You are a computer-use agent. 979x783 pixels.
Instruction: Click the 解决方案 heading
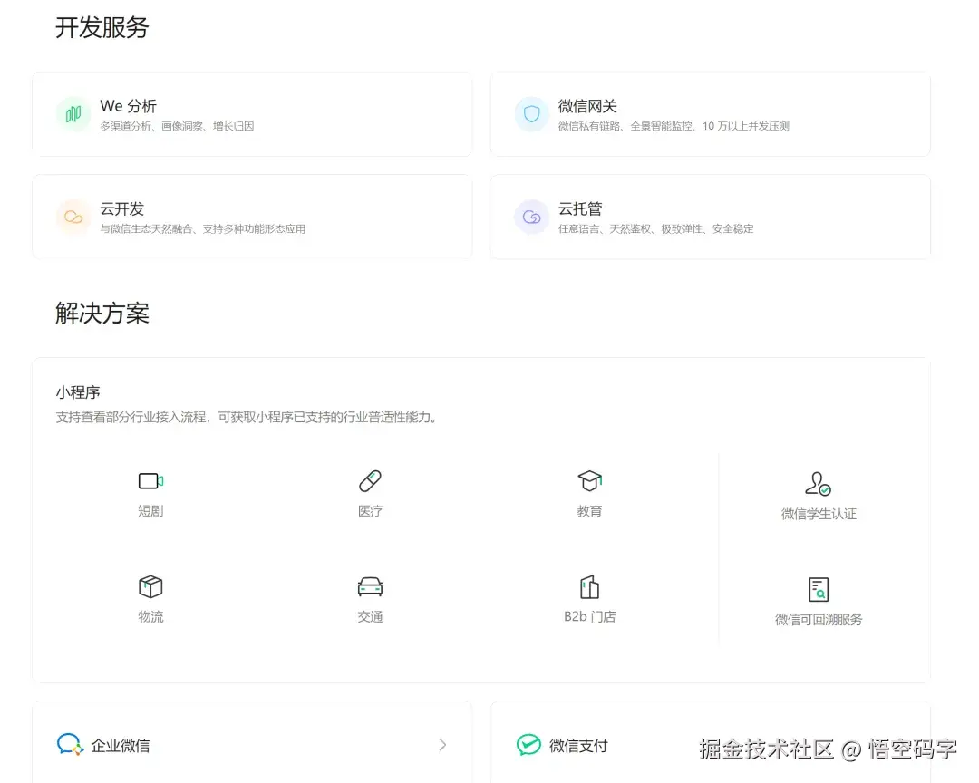(x=102, y=314)
